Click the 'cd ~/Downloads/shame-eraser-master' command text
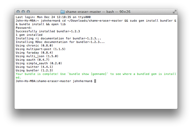Viewport: 192px width, 129px height. tap(92, 21)
